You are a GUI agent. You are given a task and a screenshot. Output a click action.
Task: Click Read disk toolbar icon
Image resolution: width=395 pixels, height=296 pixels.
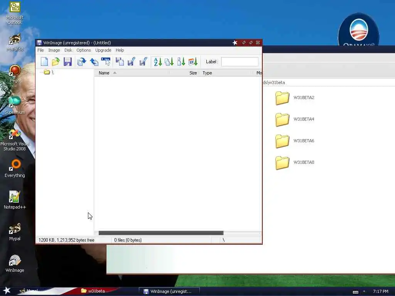[x=120, y=62]
